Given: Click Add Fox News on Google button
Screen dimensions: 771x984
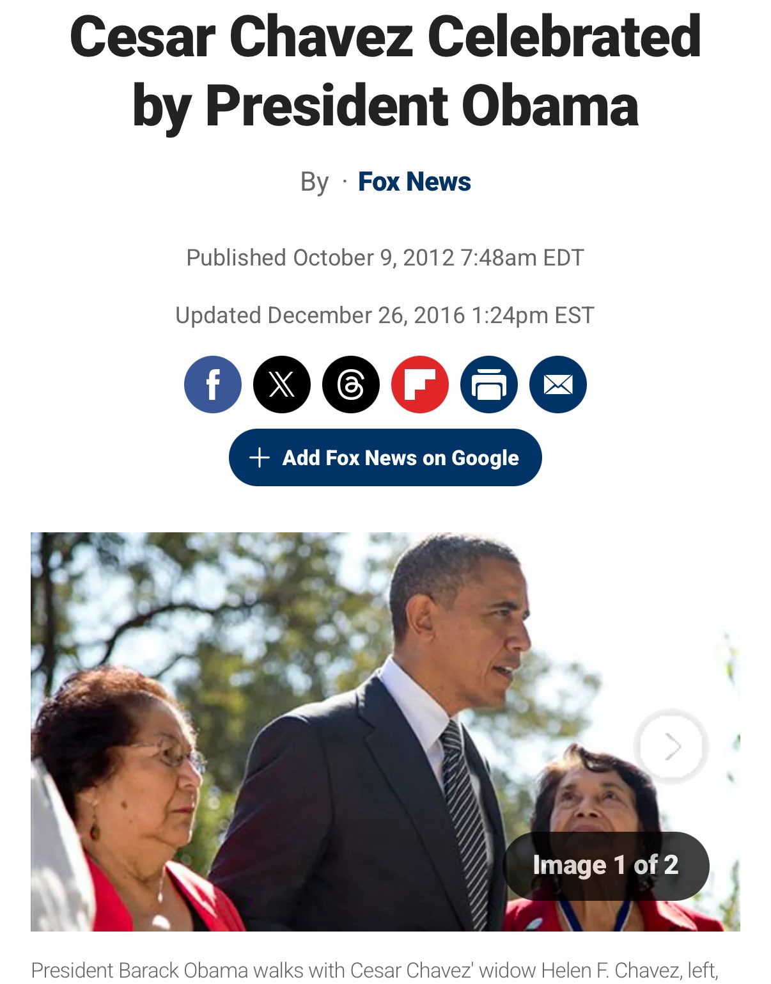Looking at the screenshot, I should tap(385, 457).
